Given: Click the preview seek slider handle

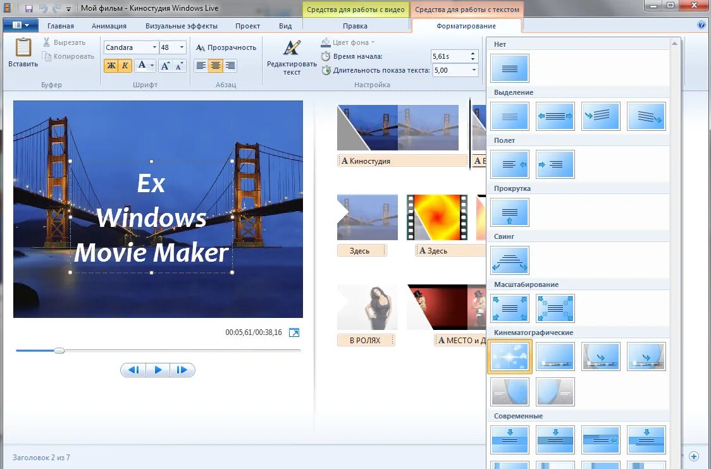Looking at the screenshot, I should click(59, 350).
